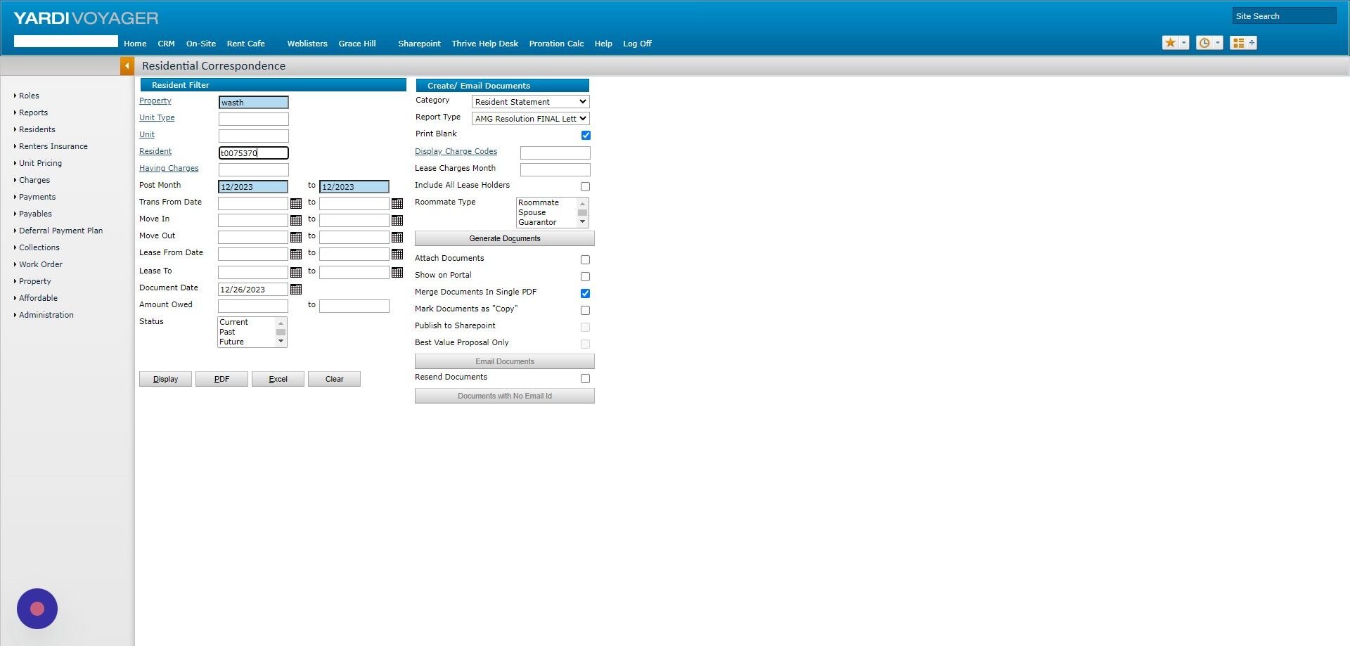This screenshot has height=646, width=1350.
Task: Click the PDF button
Action: (221, 379)
